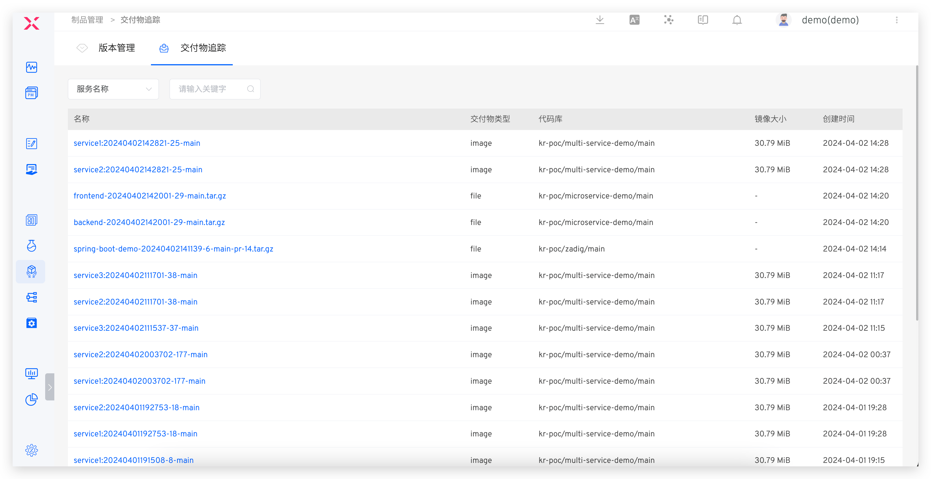Expand the sidebar with the arrow handle
Viewport: 931px width, 479px height.
coord(50,387)
